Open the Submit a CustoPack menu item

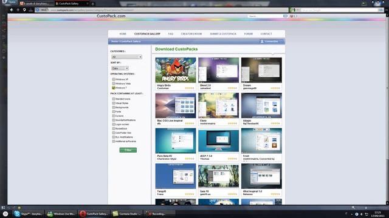[223, 34]
